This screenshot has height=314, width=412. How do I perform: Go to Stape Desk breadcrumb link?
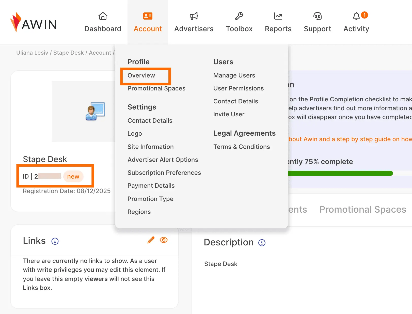click(68, 53)
